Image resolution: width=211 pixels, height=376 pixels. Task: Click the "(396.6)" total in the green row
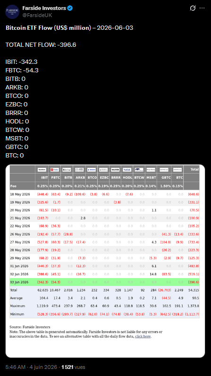click(193, 282)
